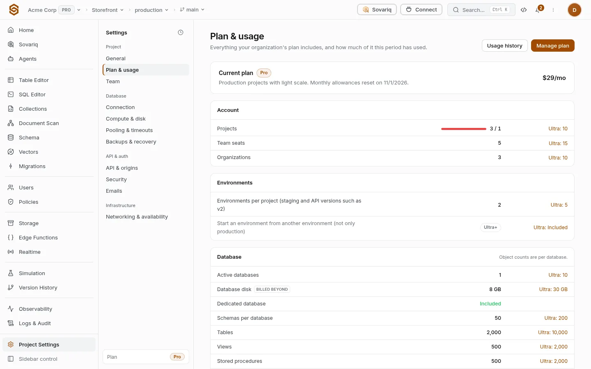Viewport: 591px width, 369px height.
Task: Open Backups & recovery settings
Action: (146, 141)
